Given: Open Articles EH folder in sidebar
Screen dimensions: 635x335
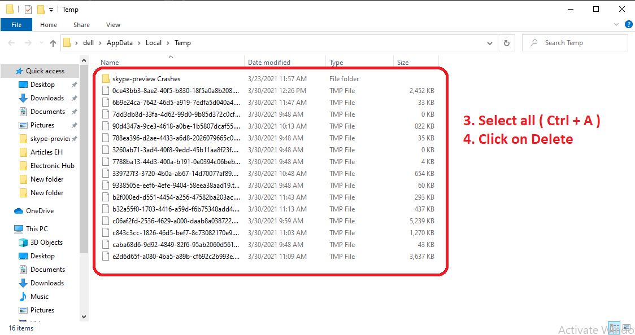Looking at the screenshot, I should coord(46,152).
